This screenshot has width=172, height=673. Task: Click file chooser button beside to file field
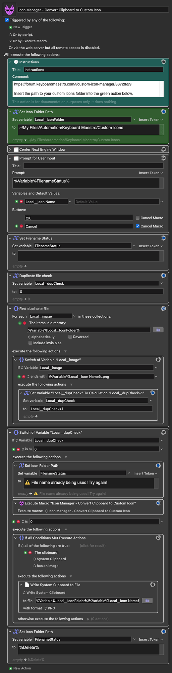coord(147,601)
